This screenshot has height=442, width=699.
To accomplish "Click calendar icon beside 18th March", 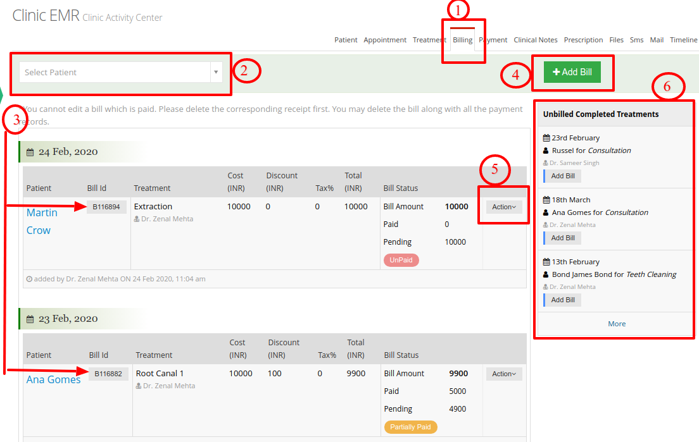I will point(546,200).
